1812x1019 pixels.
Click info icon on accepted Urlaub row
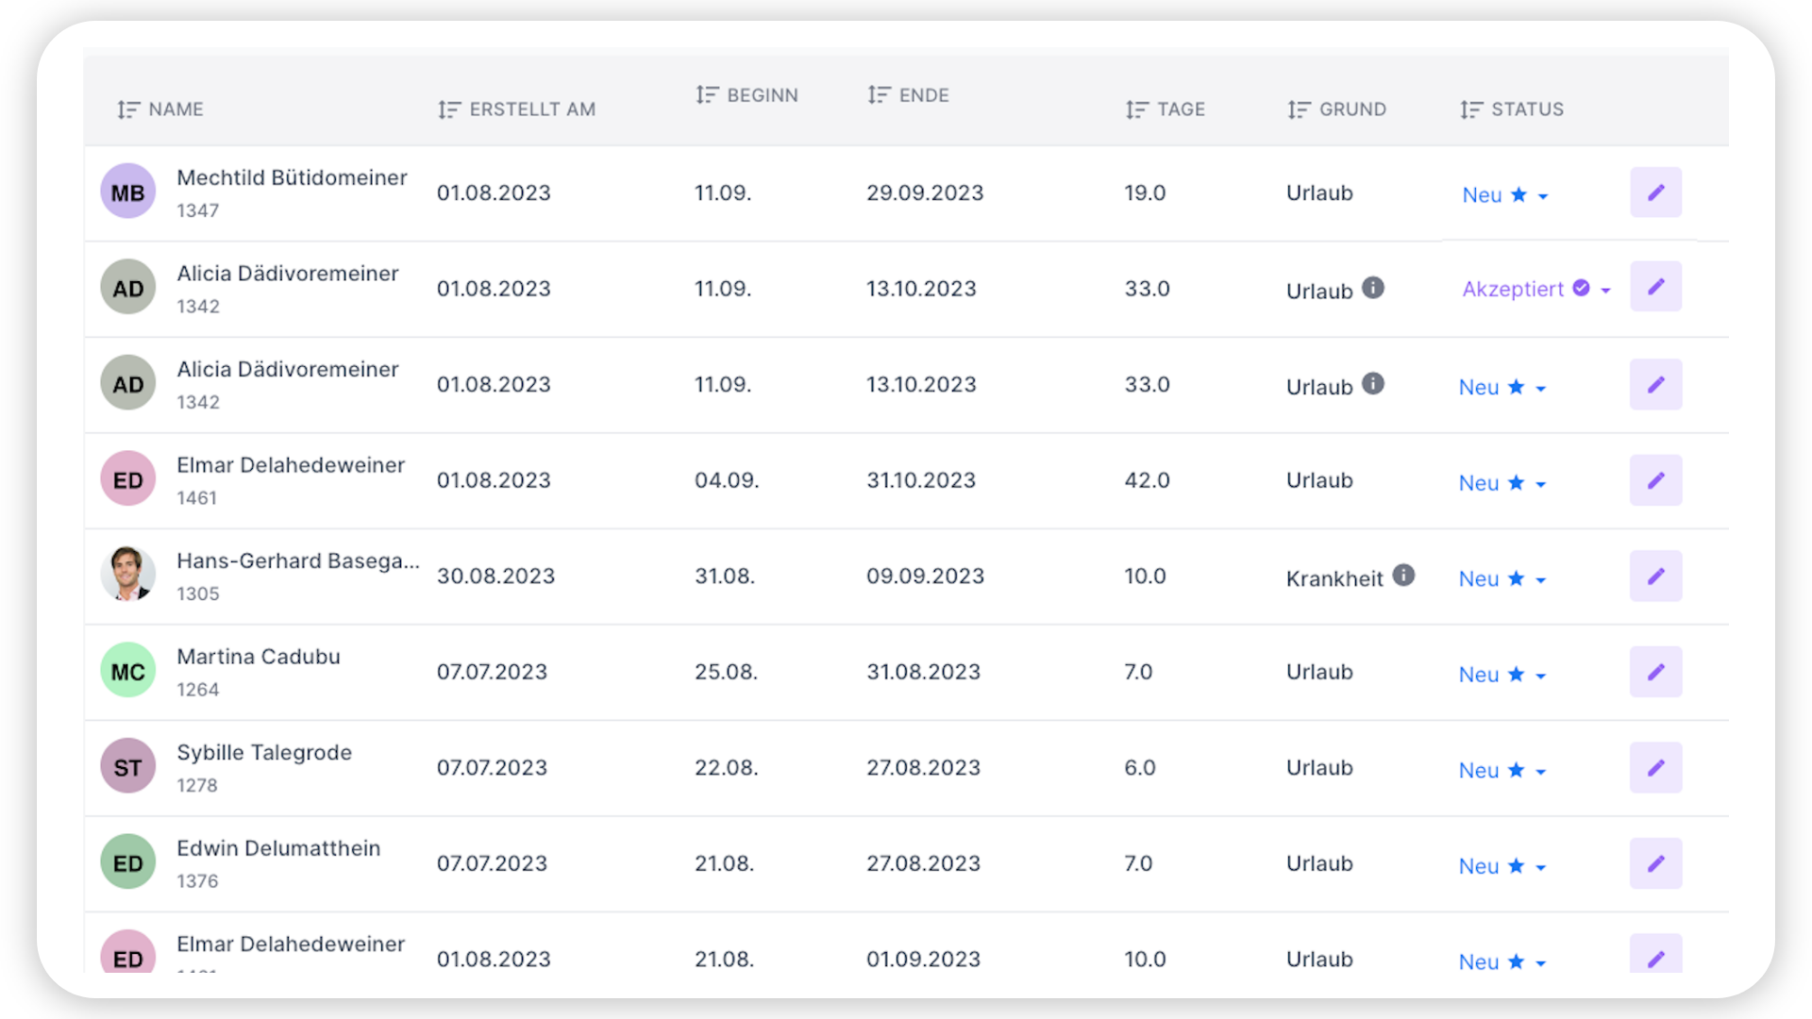(1373, 288)
